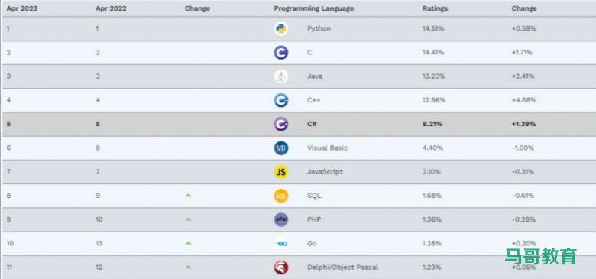Click Python's 14.51% rating value
This screenshot has height=279, width=596.
433,28
